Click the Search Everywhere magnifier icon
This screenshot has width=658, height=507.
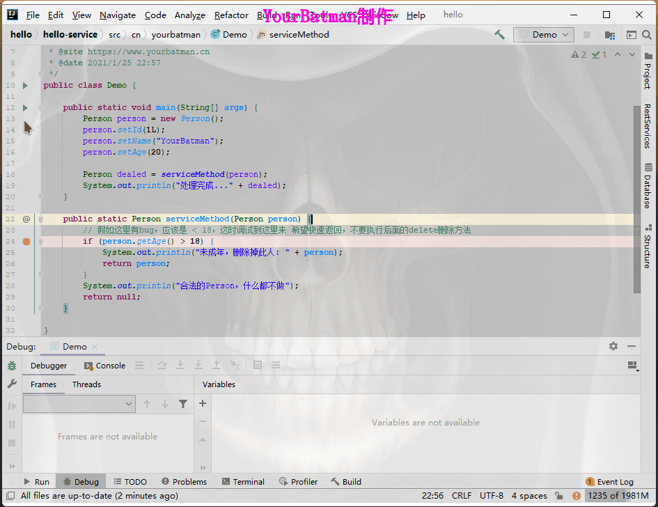click(x=648, y=35)
